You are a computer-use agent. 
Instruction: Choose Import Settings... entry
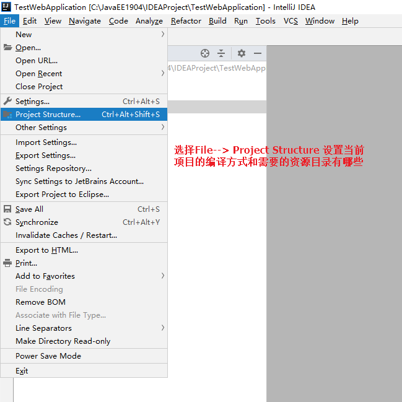click(x=84, y=142)
